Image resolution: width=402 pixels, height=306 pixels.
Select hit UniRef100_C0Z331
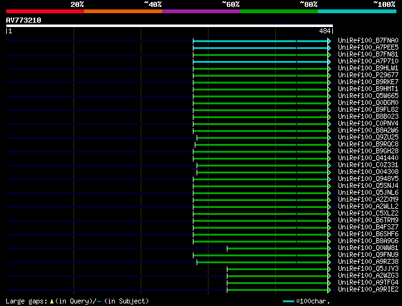click(368, 165)
